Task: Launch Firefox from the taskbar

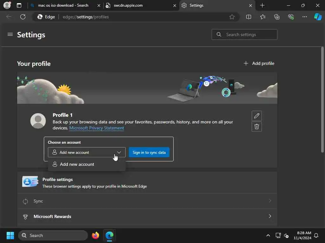Action: (x=95, y=235)
